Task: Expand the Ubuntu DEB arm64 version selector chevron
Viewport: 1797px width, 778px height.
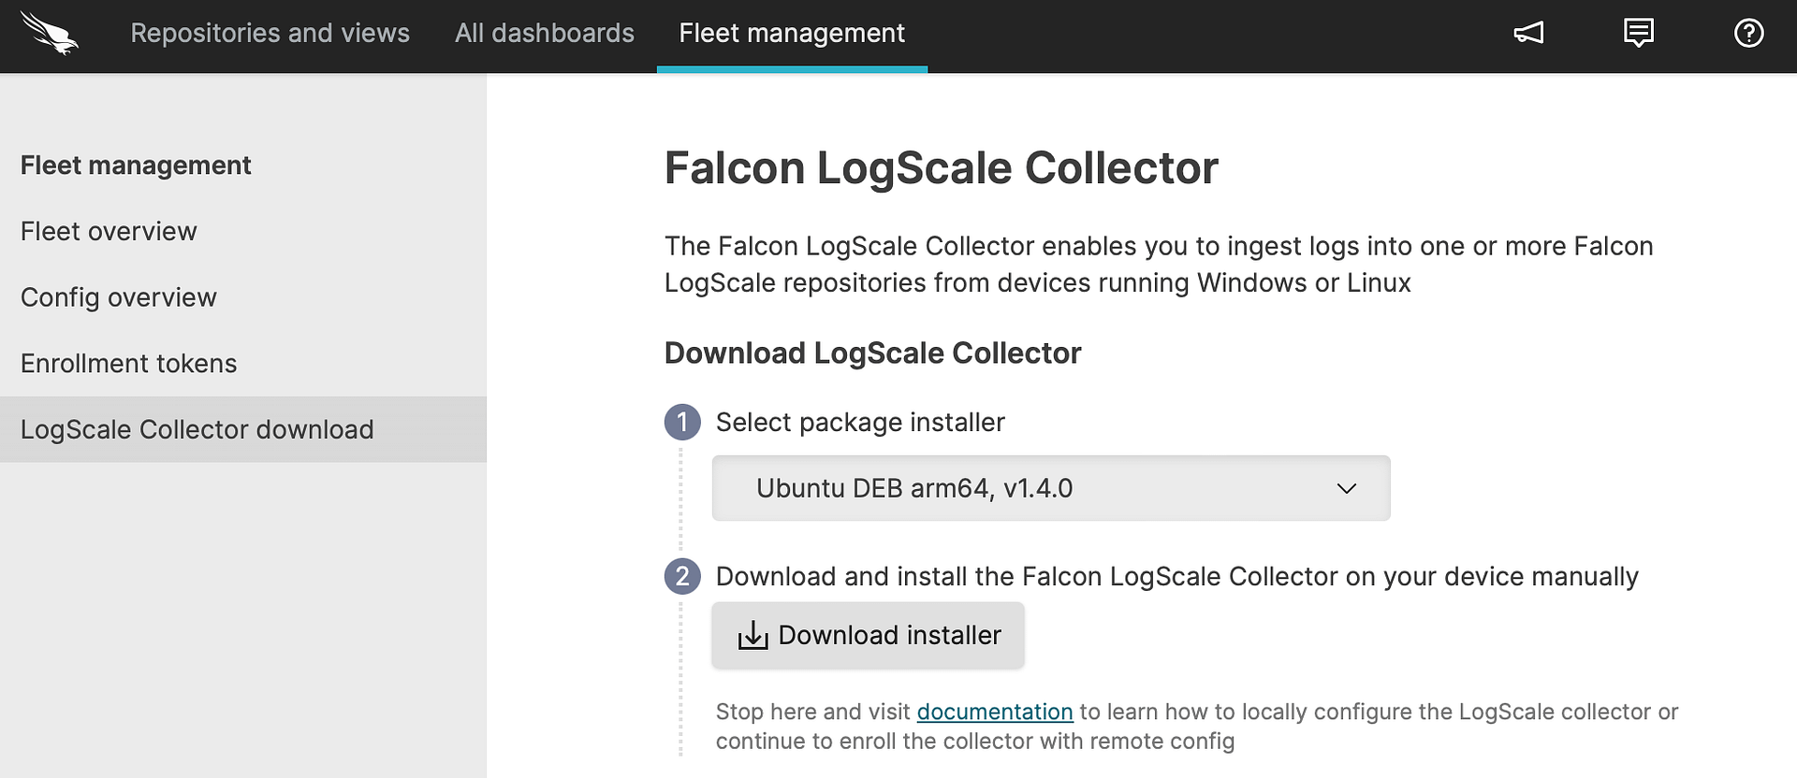Action: [x=1346, y=487]
